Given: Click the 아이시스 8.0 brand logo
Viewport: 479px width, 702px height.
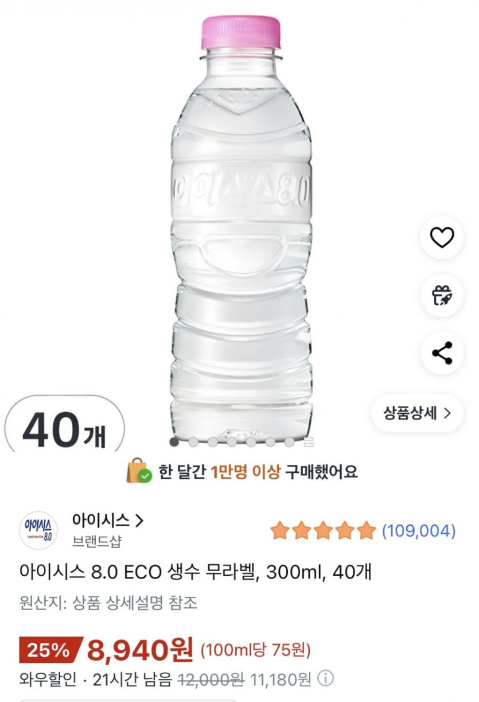Looking at the screenshot, I should [38, 530].
